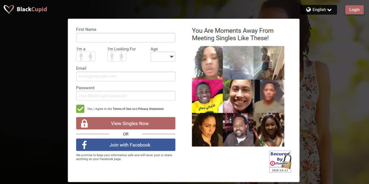Focus the Password input field
Viewport: 369px width, 184px height.
126,96
